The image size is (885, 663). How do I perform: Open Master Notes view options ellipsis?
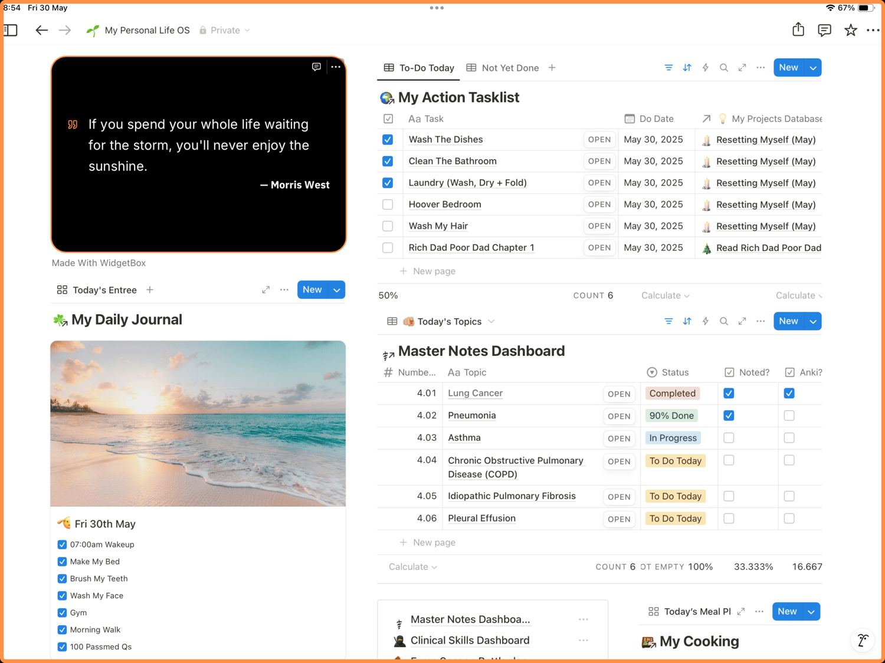pos(761,321)
